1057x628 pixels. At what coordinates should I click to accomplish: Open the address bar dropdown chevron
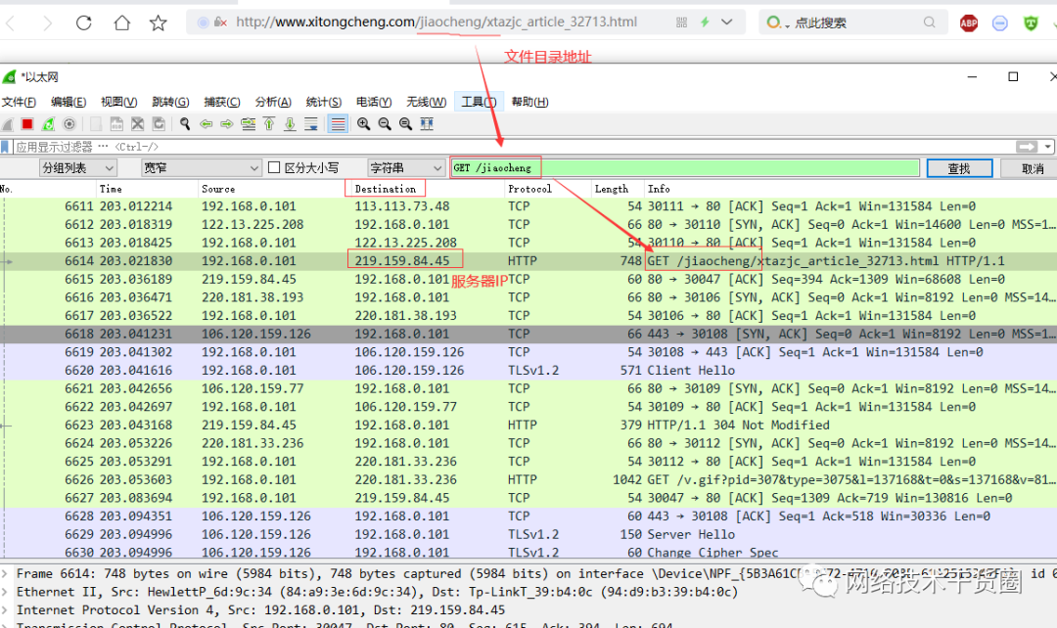pos(726,22)
